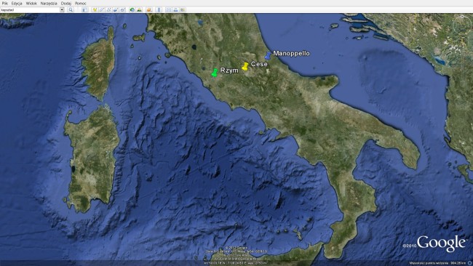This screenshot has height=266, width=473.
Task: Open the Narzędzia menu
Action: pos(49,4)
